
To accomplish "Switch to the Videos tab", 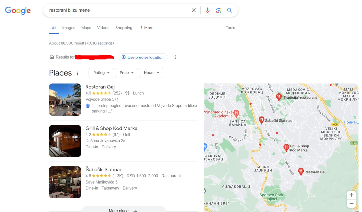I will [x=103, y=28].
